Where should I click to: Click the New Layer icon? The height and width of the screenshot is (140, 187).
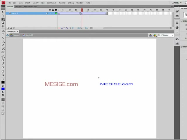[8, 28]
